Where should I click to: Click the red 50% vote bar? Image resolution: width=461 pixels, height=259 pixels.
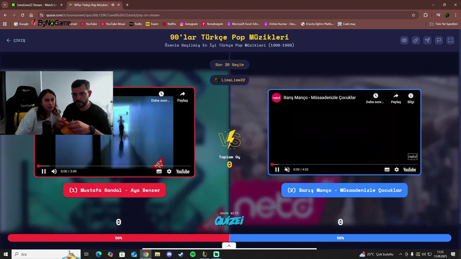118,238
